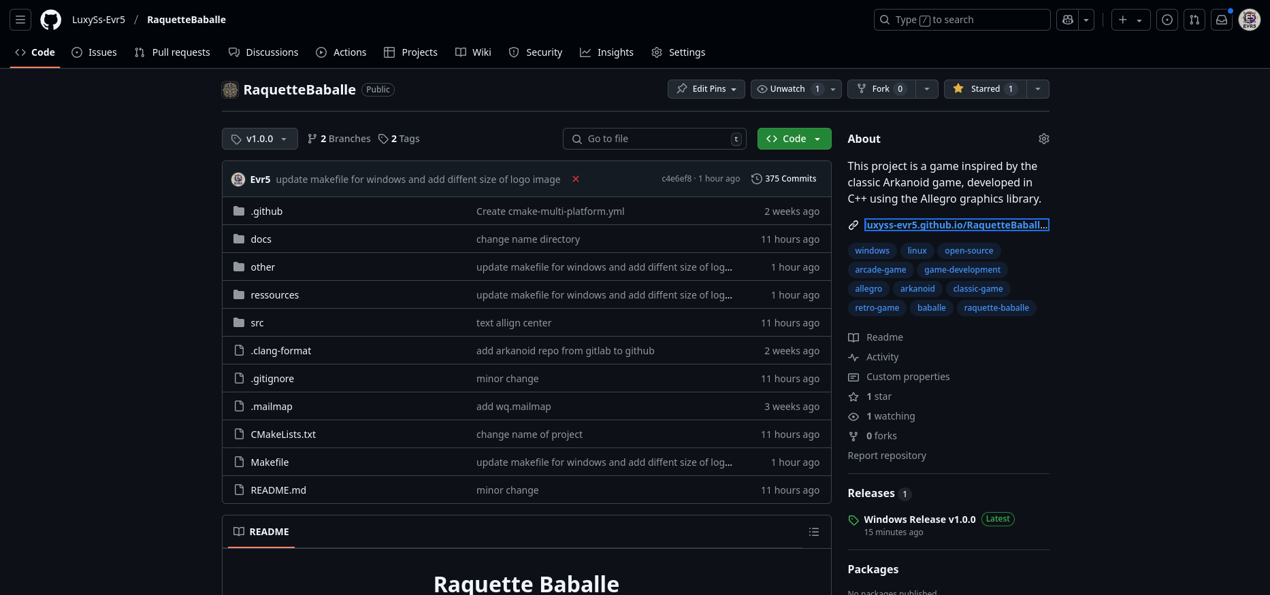The height and width of the screenshot is (595, 1270).
Task: Click the Windows Release tag icon
Action: 853,520
